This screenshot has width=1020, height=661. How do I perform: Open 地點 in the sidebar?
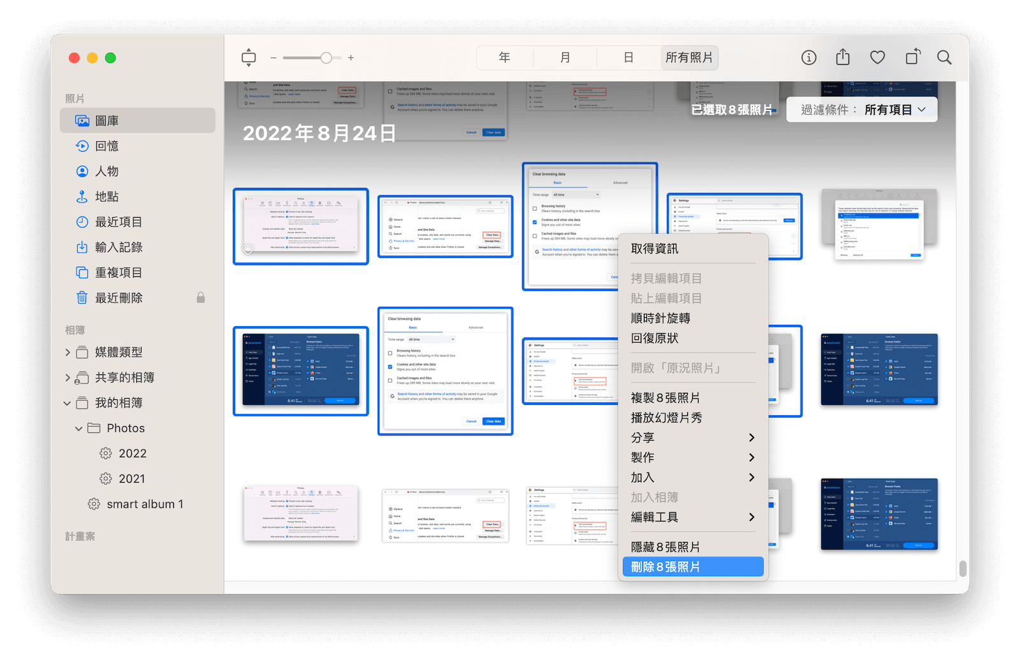click(138, 197)
